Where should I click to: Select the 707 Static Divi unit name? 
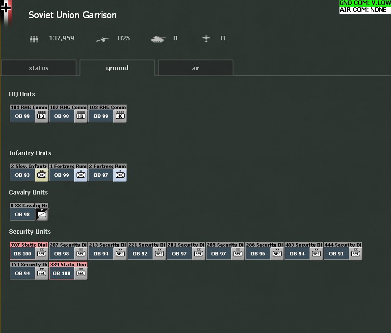[29, 245]
